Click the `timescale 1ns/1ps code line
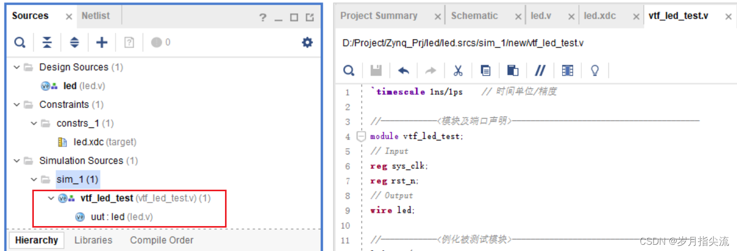This screenshot has height=251, width=737. (417, 91)
